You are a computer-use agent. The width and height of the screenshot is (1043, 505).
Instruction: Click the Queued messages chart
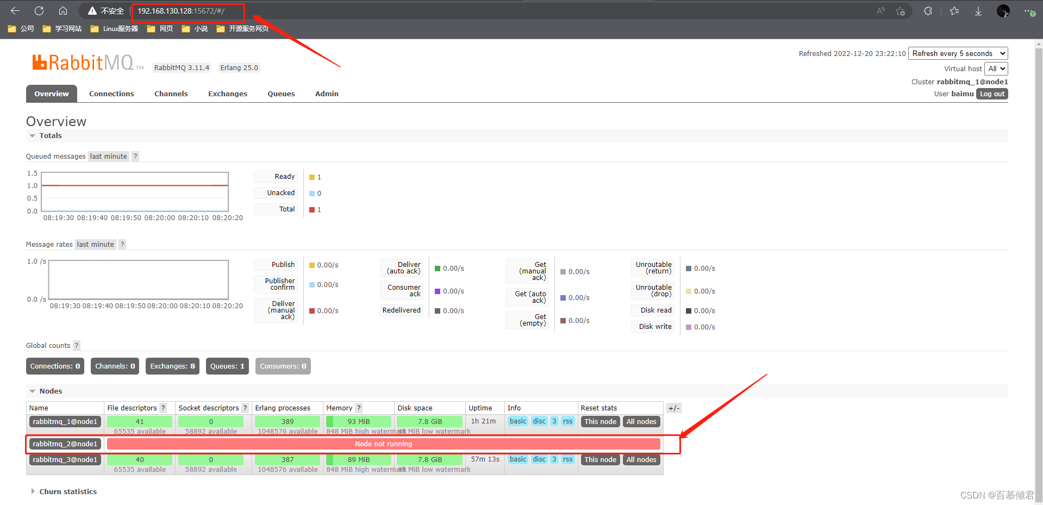tap(135, 192)
